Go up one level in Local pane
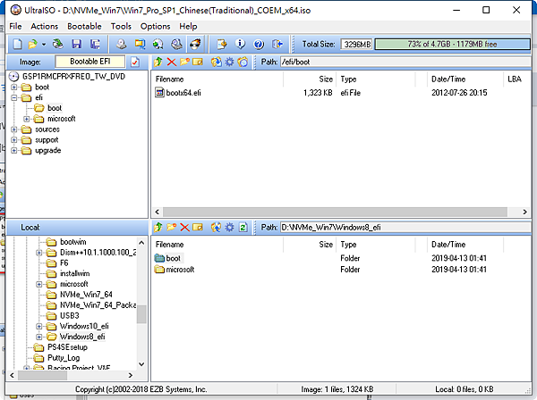This screenshot has height=400, width=537. [x=158, y=227]
